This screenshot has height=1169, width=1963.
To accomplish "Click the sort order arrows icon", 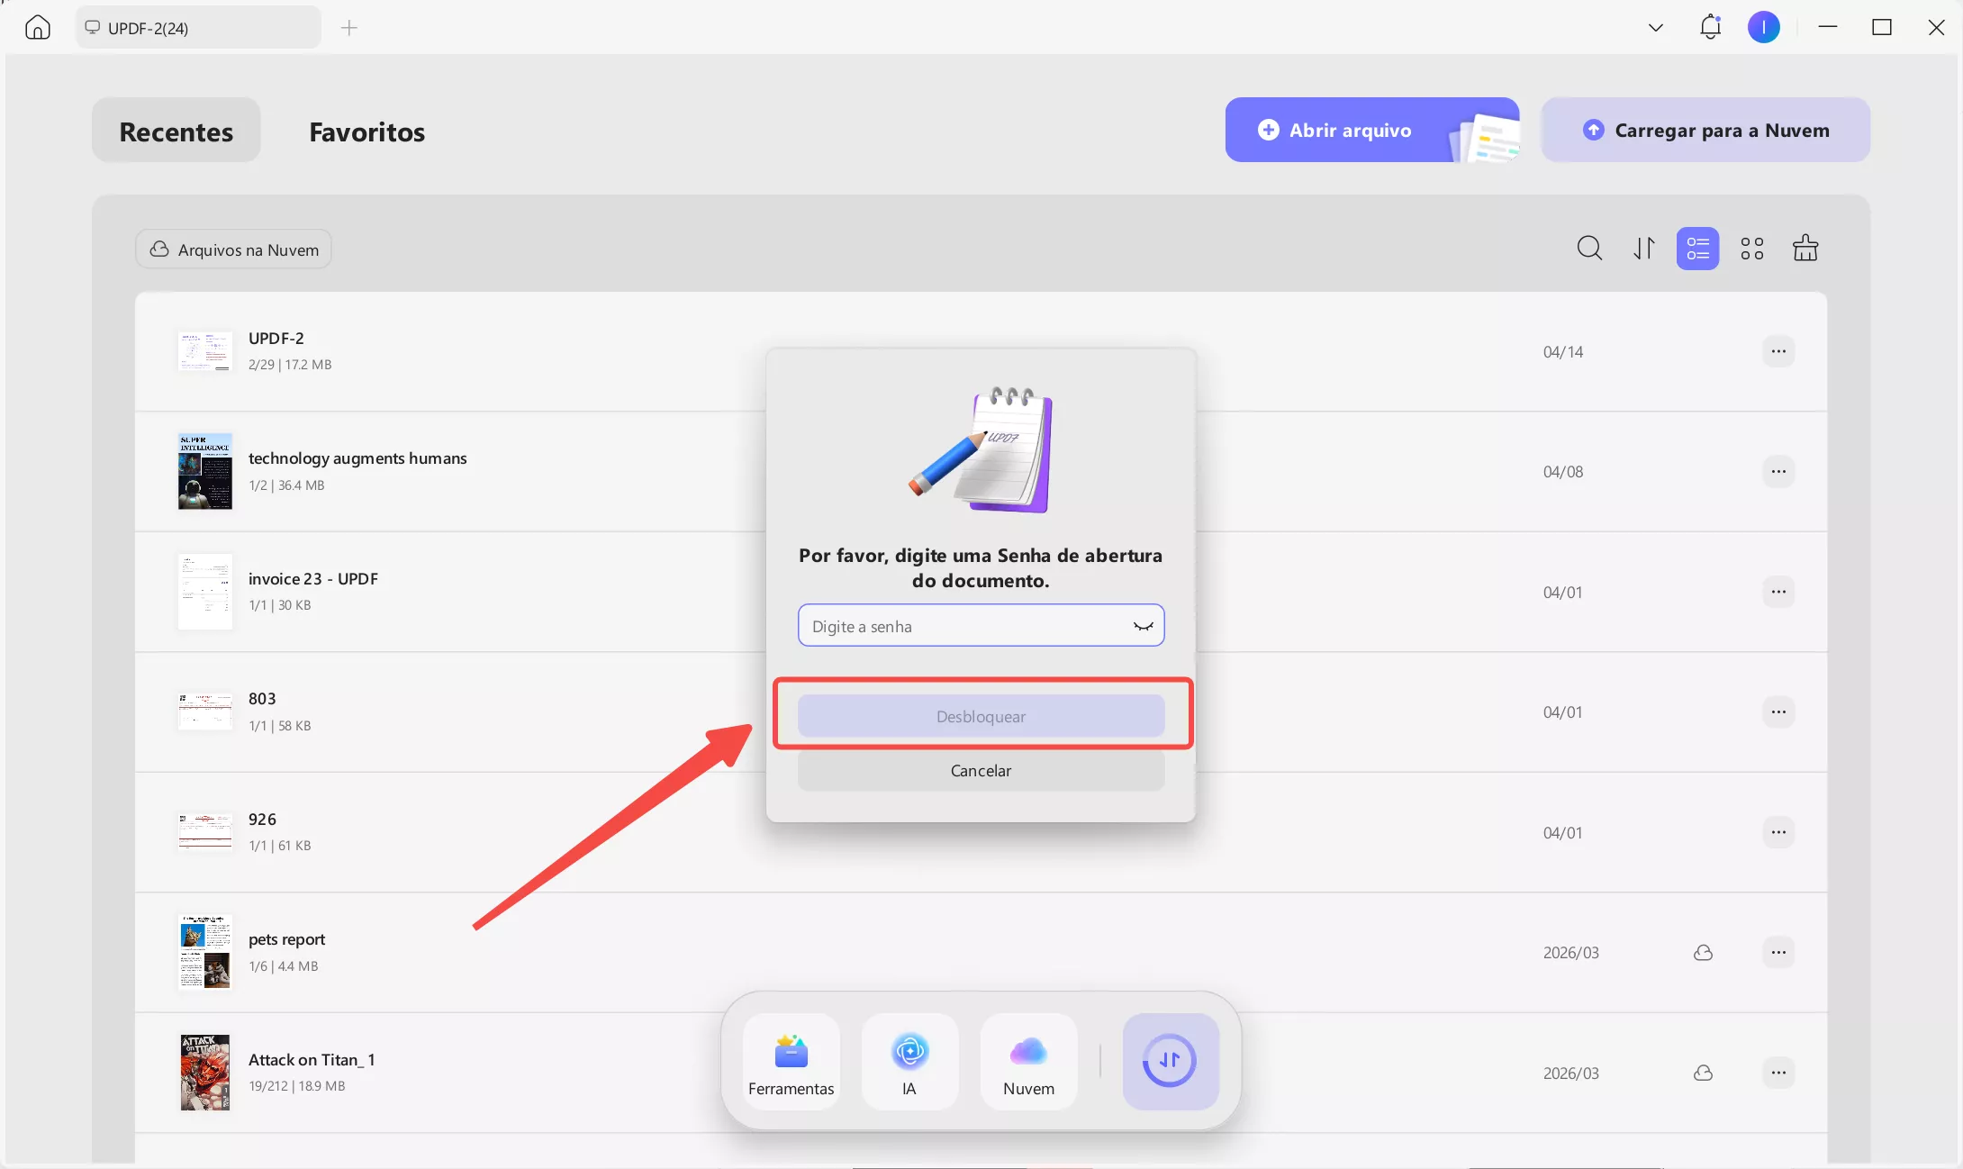I will [1644, 249].
